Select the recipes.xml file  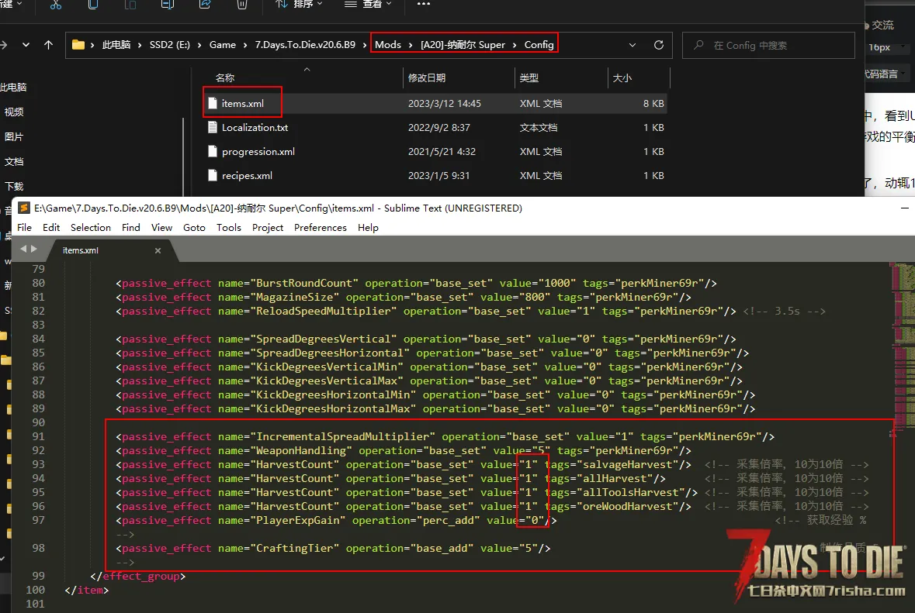tap(247, 176)
